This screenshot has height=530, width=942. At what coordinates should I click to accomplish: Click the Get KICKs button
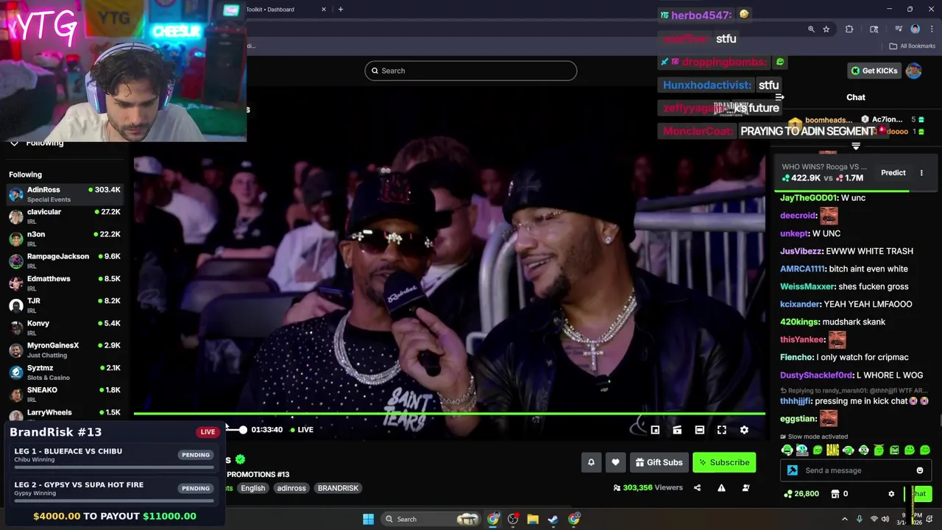874,71
